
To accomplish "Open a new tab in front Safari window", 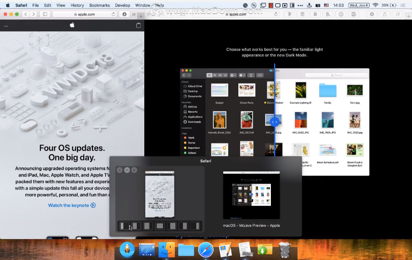I will [x=141, y=16].
